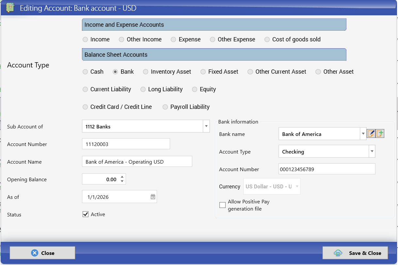This screenshot has height=265, width=398.
Task: Select the Other Income account type
Action: click(121, 39)
